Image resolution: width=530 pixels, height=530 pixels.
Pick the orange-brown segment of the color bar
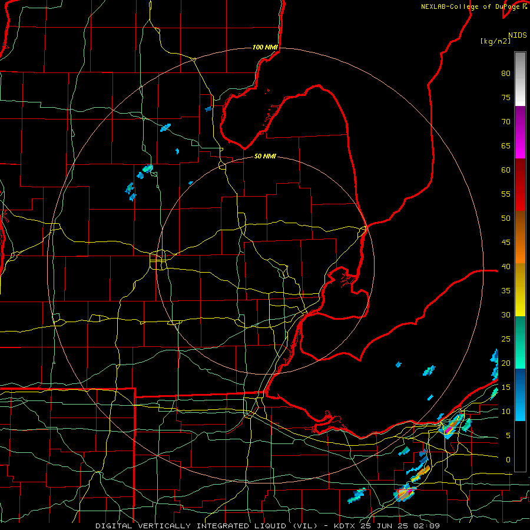pos(520,237)
